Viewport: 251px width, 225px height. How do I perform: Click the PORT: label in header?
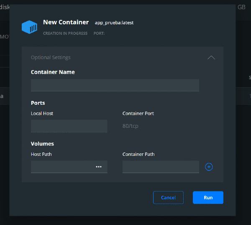pyautogui.click(x=99, y=33)
